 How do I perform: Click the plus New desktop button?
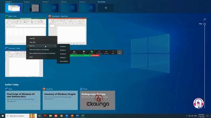(x=106, y=8)
